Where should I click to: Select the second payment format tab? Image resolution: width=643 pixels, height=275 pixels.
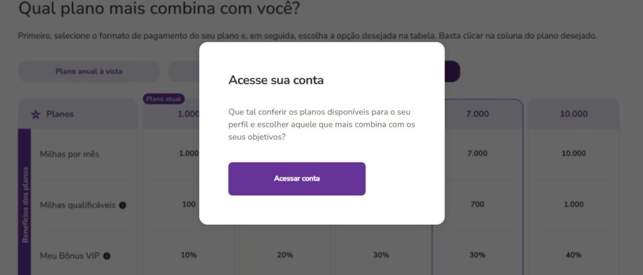tap(184, 72)
